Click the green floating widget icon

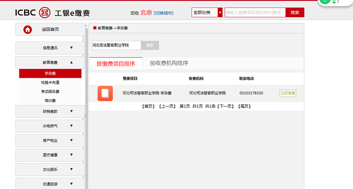325,1
